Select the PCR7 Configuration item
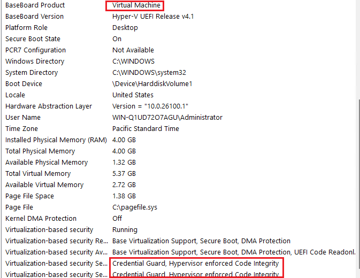 click(35, 50)
